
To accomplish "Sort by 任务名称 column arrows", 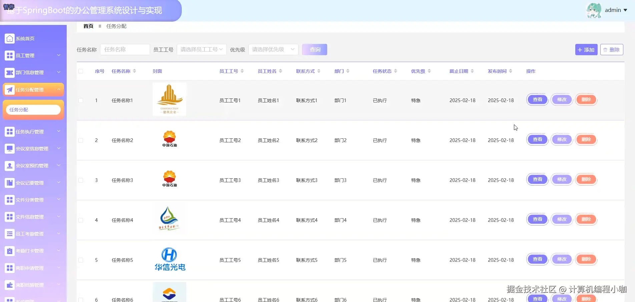I will coord(134,71).
